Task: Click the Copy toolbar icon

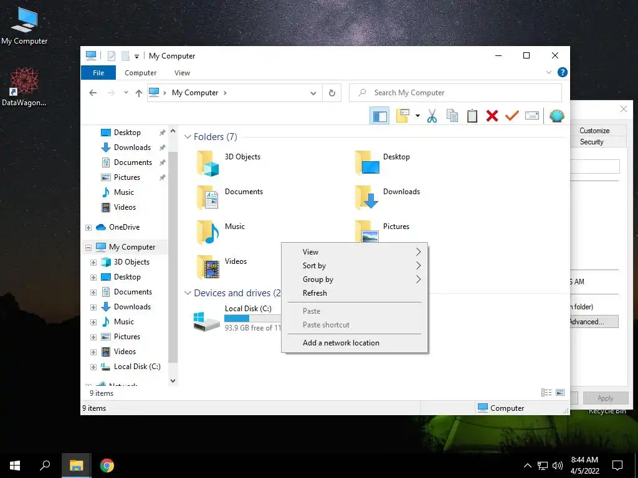Action: point(452,116)
